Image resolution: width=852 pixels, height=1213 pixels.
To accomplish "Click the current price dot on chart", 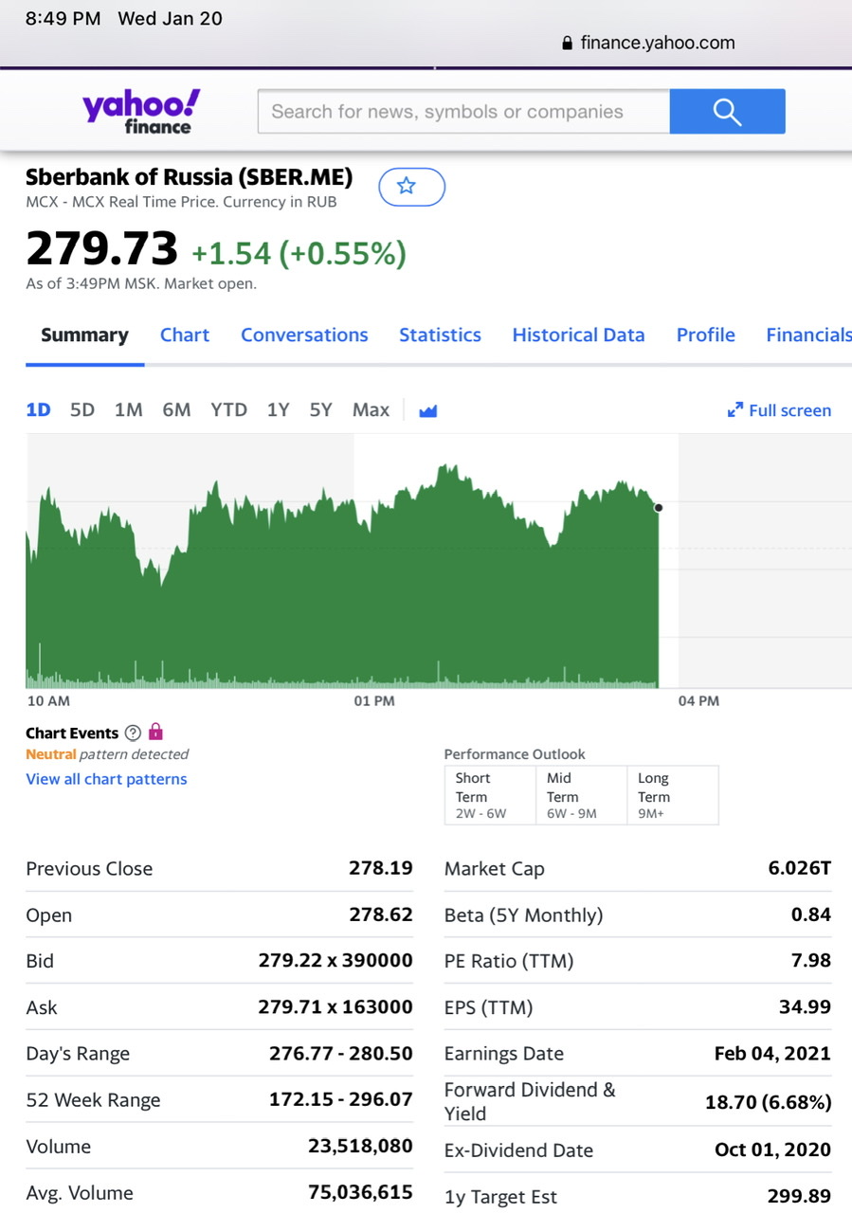I will (x=659, y=508).
